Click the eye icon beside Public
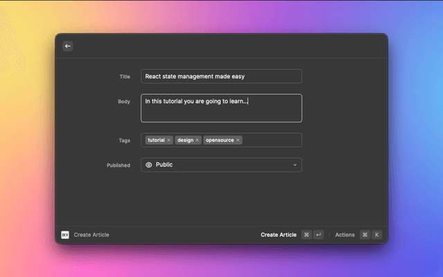The height and width of the screenshot is (277, 443). tap(149, 165)
